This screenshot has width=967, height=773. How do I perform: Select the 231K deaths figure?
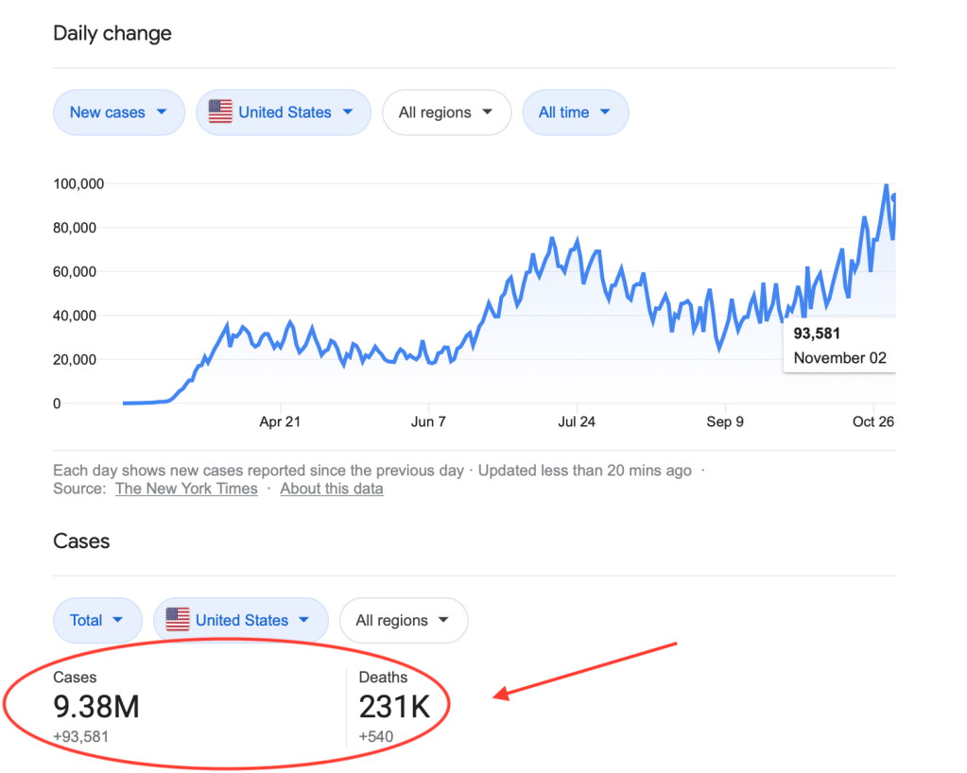tap(394, 706)
